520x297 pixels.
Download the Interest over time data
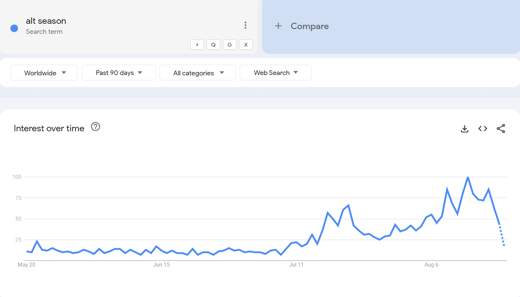(x=464, y=129)
